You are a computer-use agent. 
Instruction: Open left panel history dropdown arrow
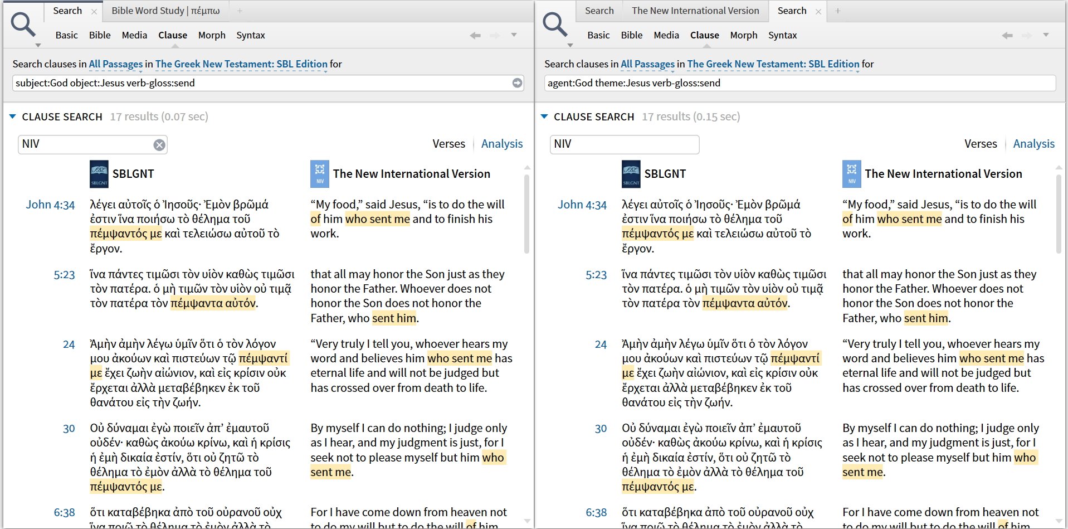pyautogui.click(x=514, y=35)
